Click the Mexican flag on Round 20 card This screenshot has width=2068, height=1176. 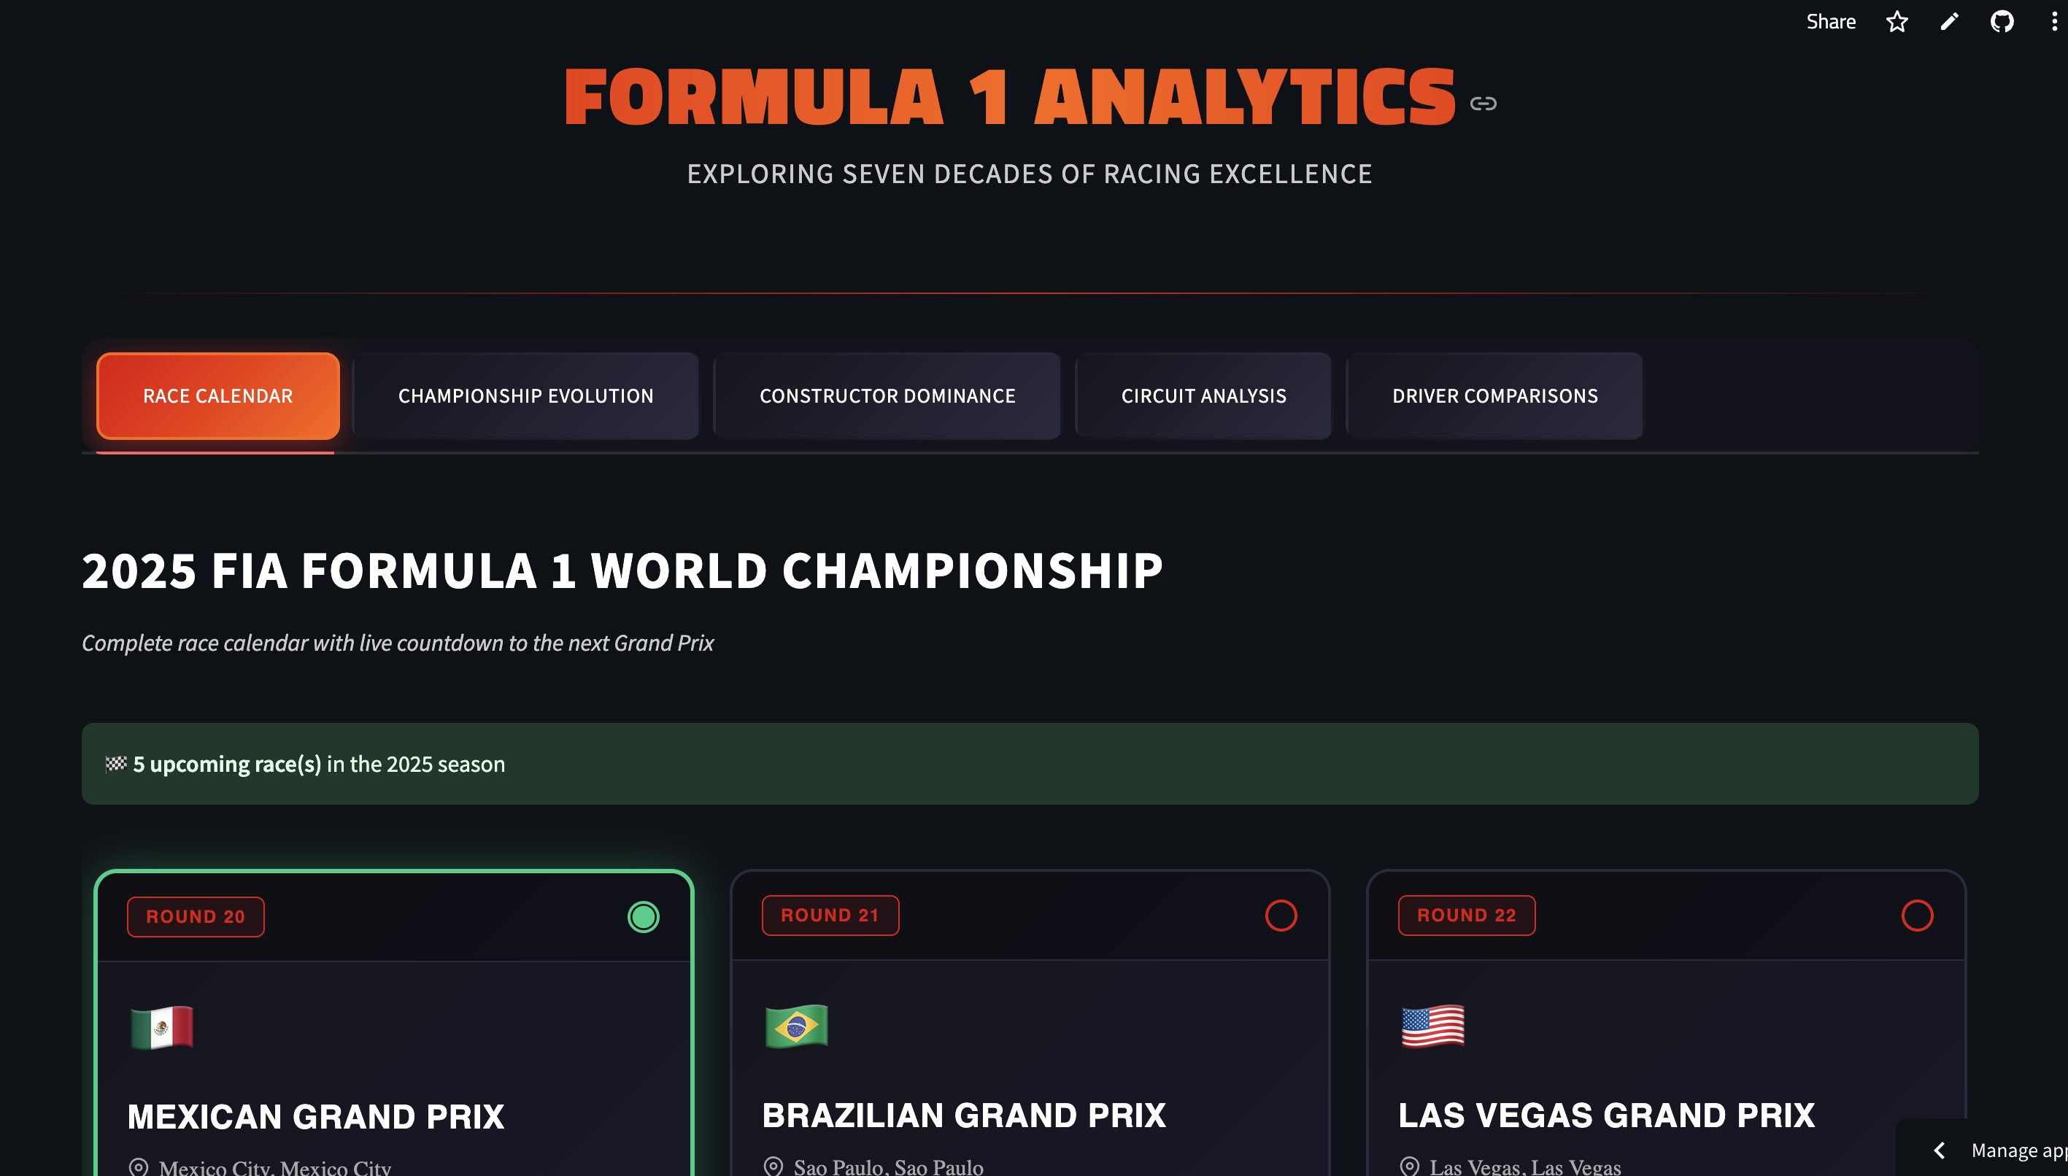[x=163, y=1027]
